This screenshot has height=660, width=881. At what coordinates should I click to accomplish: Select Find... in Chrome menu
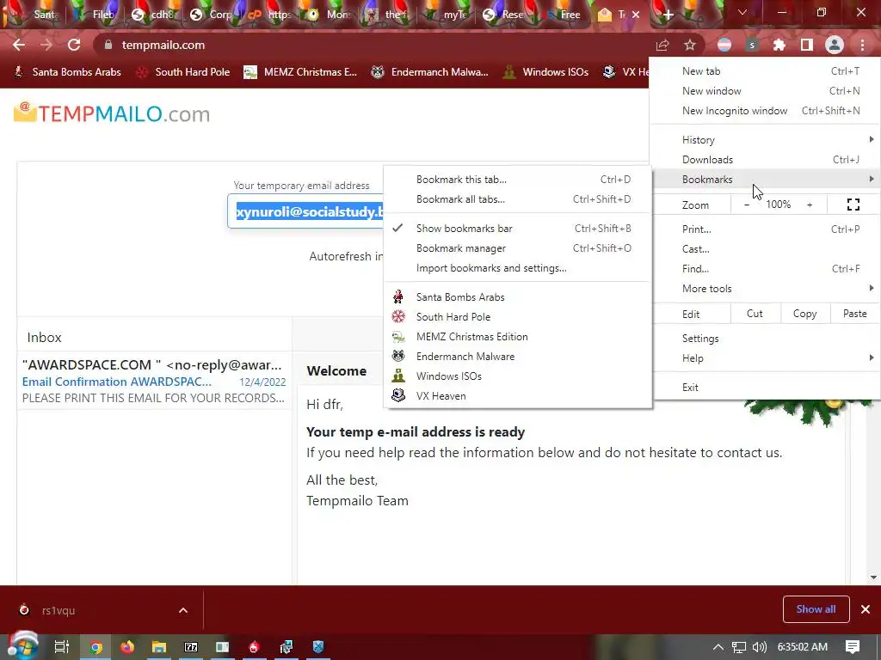(x=765, y=268)
